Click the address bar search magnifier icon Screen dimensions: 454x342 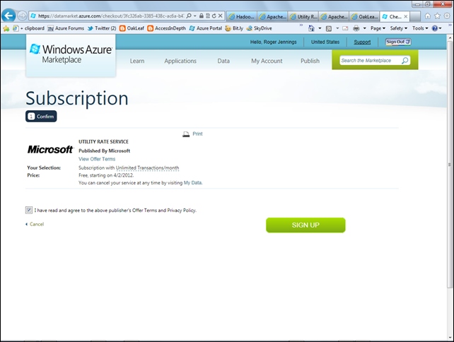click(189, 16)
